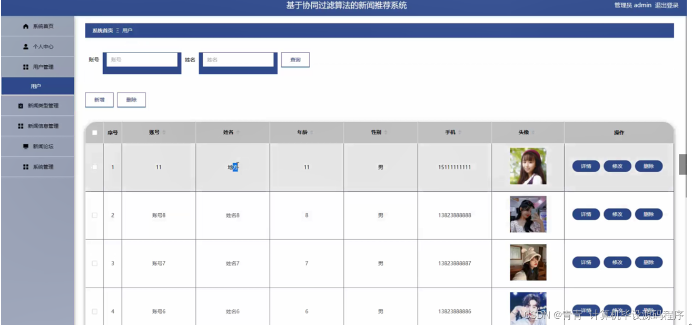Click 系统首页 in the breadcrumb
Screen dimensions: 692x325
click(103, 31)
